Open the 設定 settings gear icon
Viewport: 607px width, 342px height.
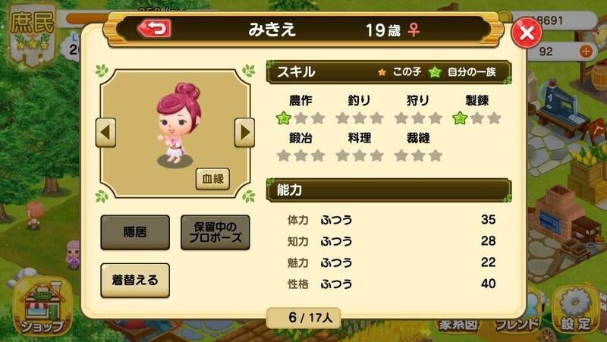pos(576,309)
